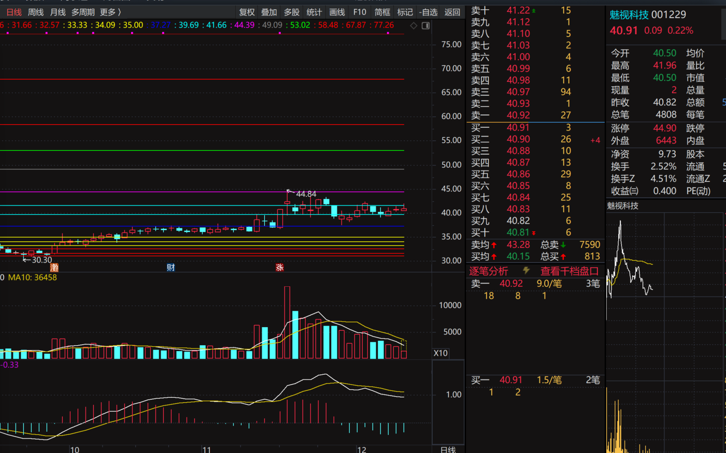The width and height of the screenshot is (726, 453).
Task: Click the 涨停 44.90 limit-up price
Action: [665, 128]
